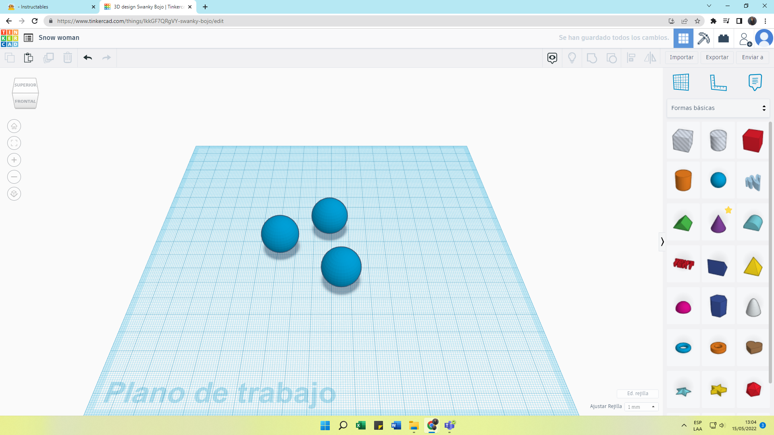Viewport: 774px width, 435px height.
Task: Undo the last action
Action: (87, 58)
